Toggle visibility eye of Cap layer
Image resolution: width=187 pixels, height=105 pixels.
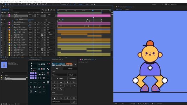(x=1, y=14)
